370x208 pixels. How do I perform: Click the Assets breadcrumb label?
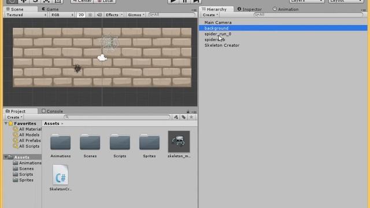click(51, 123)
